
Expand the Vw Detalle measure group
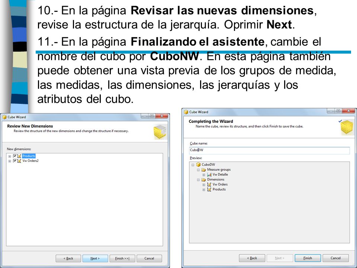(204, 175)
